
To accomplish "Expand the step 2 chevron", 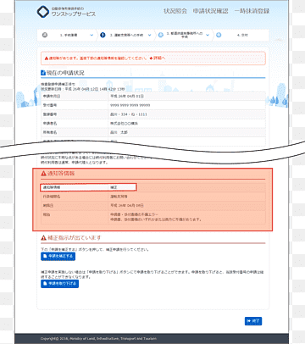I will [150, 36].
